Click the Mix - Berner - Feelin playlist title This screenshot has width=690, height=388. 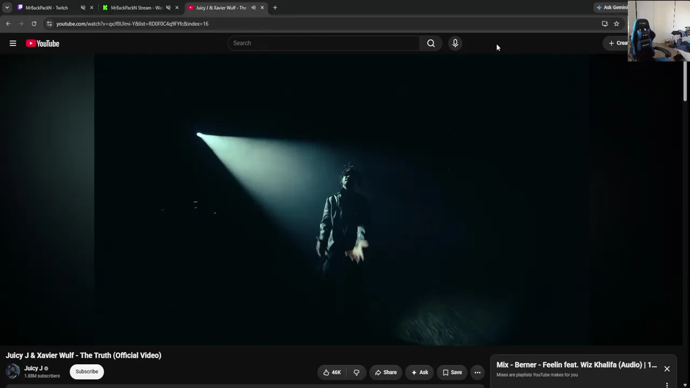point(576,365)
